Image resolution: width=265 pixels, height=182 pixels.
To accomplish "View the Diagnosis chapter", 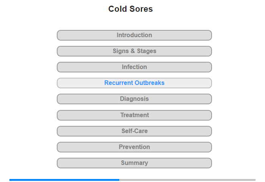I will click(x=134, y=99).
